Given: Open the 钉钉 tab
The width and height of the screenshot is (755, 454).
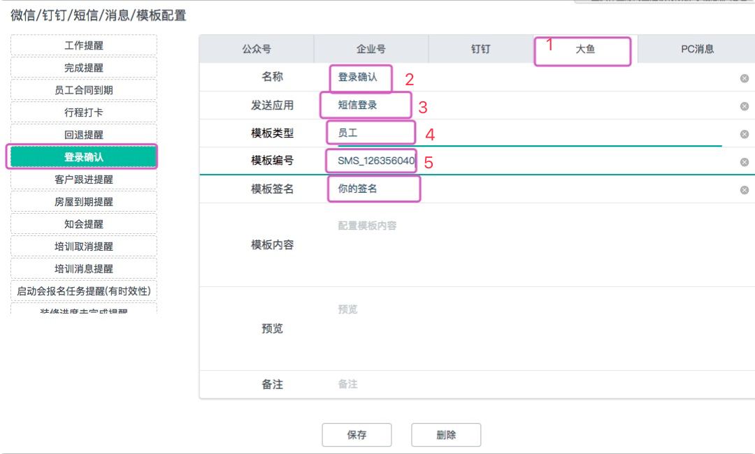Looking at the screenshot, I should point(480,49).
